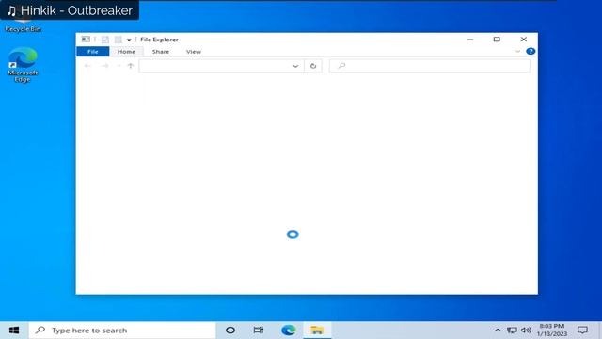602x339 pixels.
Task: Click the File Explorer search box
Action: pyautogui.click(x=430, y=66)
